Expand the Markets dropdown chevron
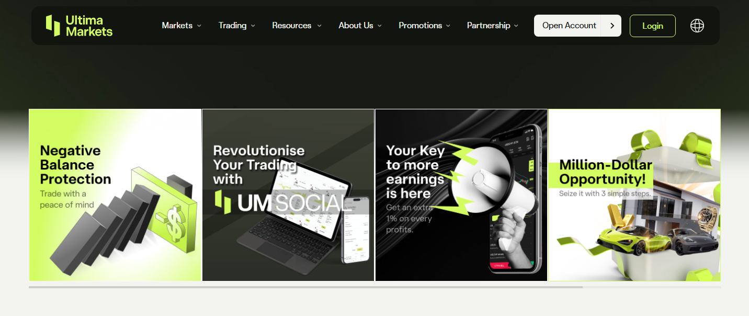 [199, 26]
